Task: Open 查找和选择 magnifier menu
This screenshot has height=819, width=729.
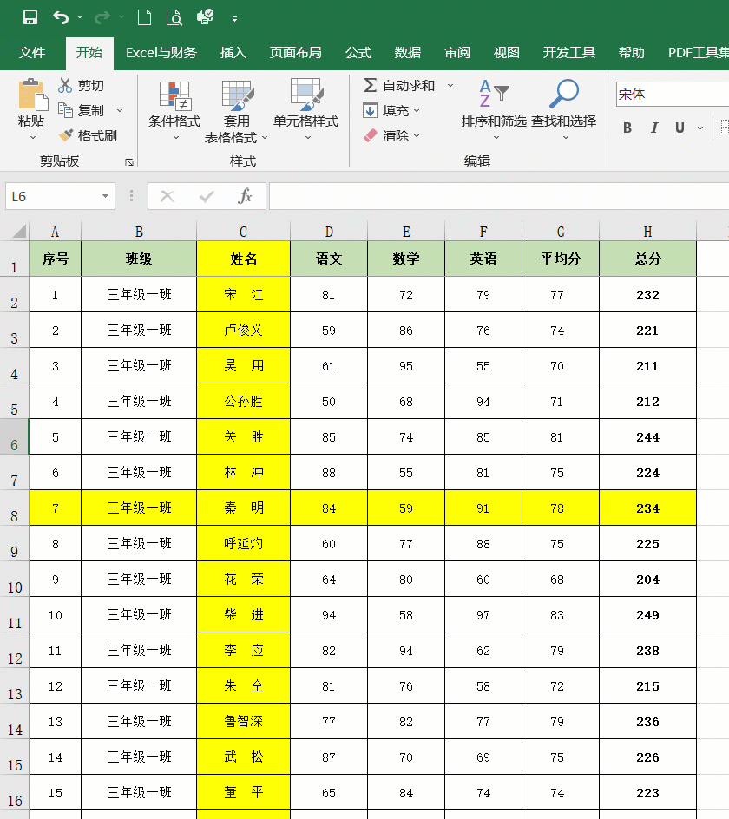Action: [564, 109]
